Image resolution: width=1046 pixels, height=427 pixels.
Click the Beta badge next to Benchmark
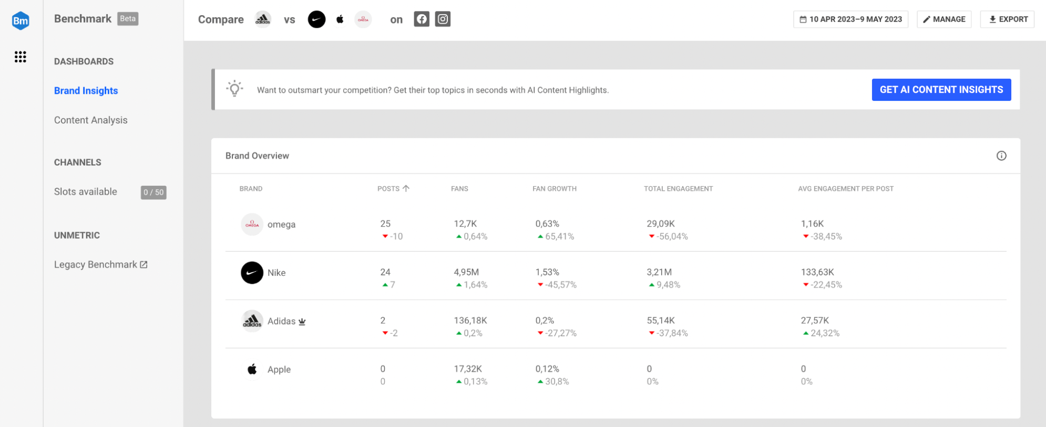pyautogui.click(x=128, y=19)
